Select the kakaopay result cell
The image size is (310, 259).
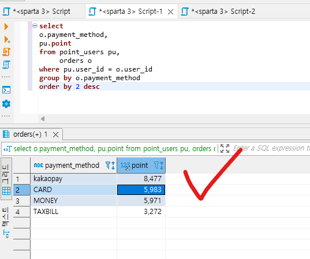click(x=73, y=179)
